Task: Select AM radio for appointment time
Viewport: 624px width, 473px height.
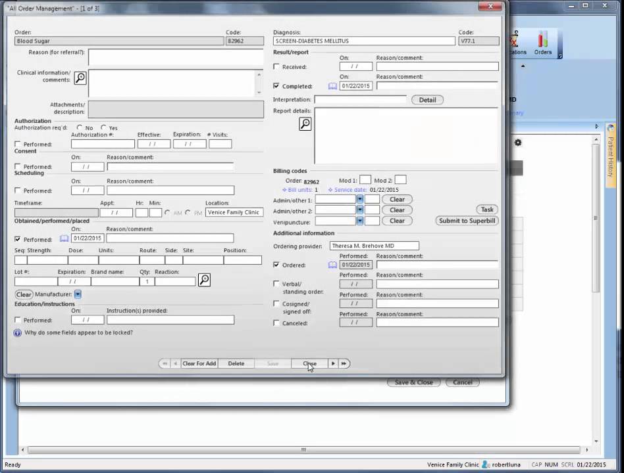Action: 167,212
